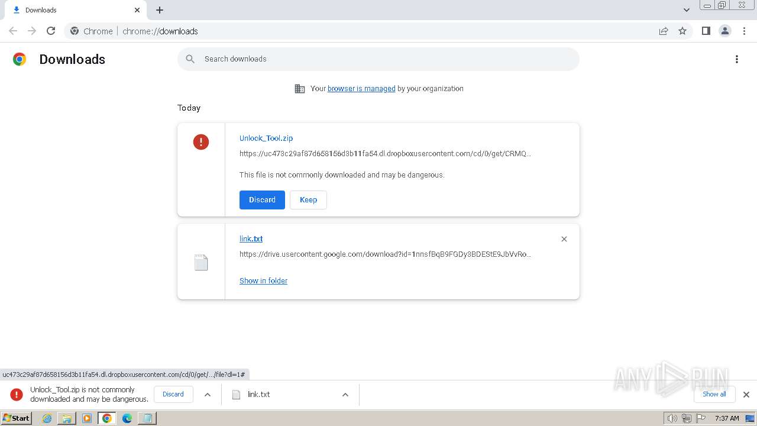This screenshot has width=757, height=426.
Task: Open File Explorer from the taskbar
Action: (x=67, y=418)
